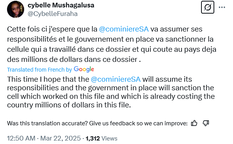Click the Mar 22, 2025 date
This screenshot has height=144, width=233.
coord(60,139)
